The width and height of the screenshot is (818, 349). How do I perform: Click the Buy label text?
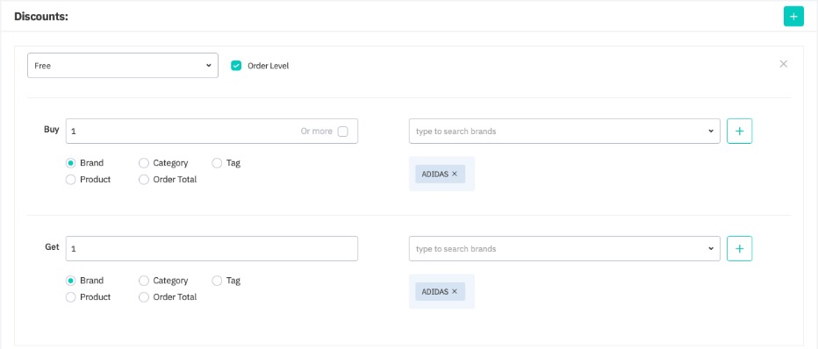click(x=52, y=130)
